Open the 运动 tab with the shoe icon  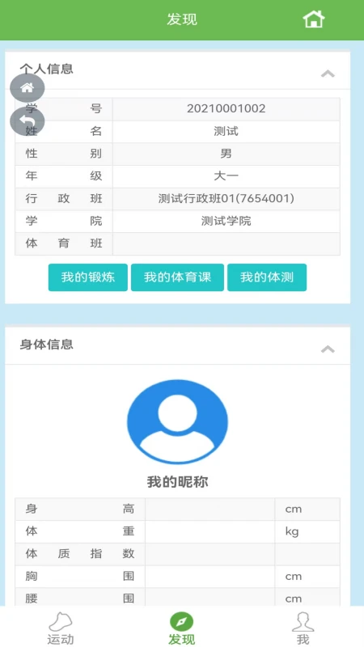[61, 628]
